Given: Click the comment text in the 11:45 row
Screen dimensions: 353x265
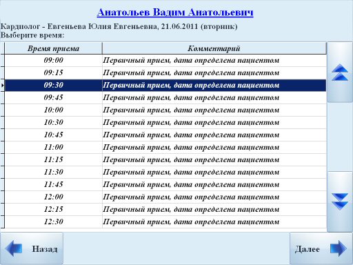Looking at the screenshot, I should point(191,185).
